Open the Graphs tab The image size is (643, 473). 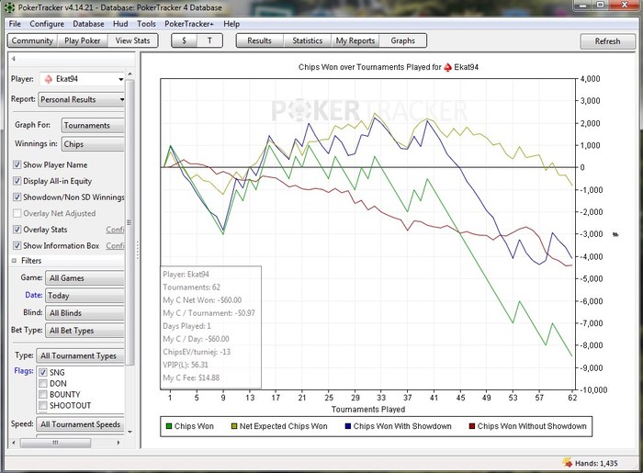[x=402, y=40]
